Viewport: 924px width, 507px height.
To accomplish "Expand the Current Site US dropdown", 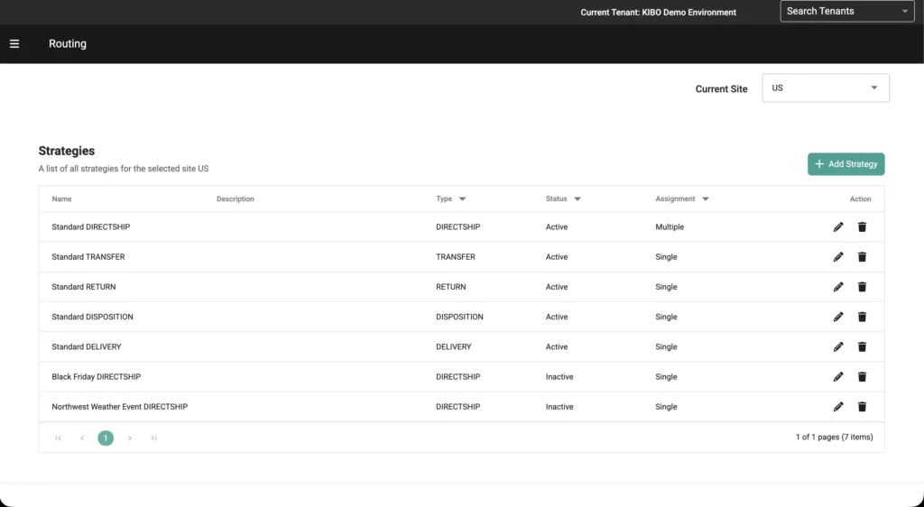I will pos(826,88).
